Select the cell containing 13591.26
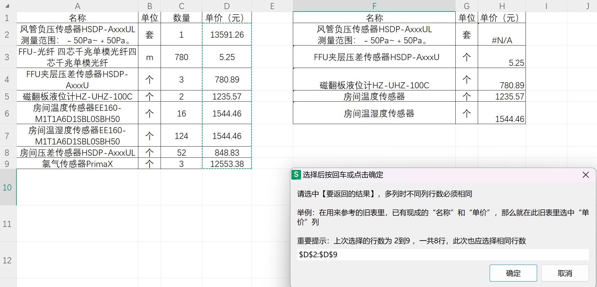 (227, 35)
